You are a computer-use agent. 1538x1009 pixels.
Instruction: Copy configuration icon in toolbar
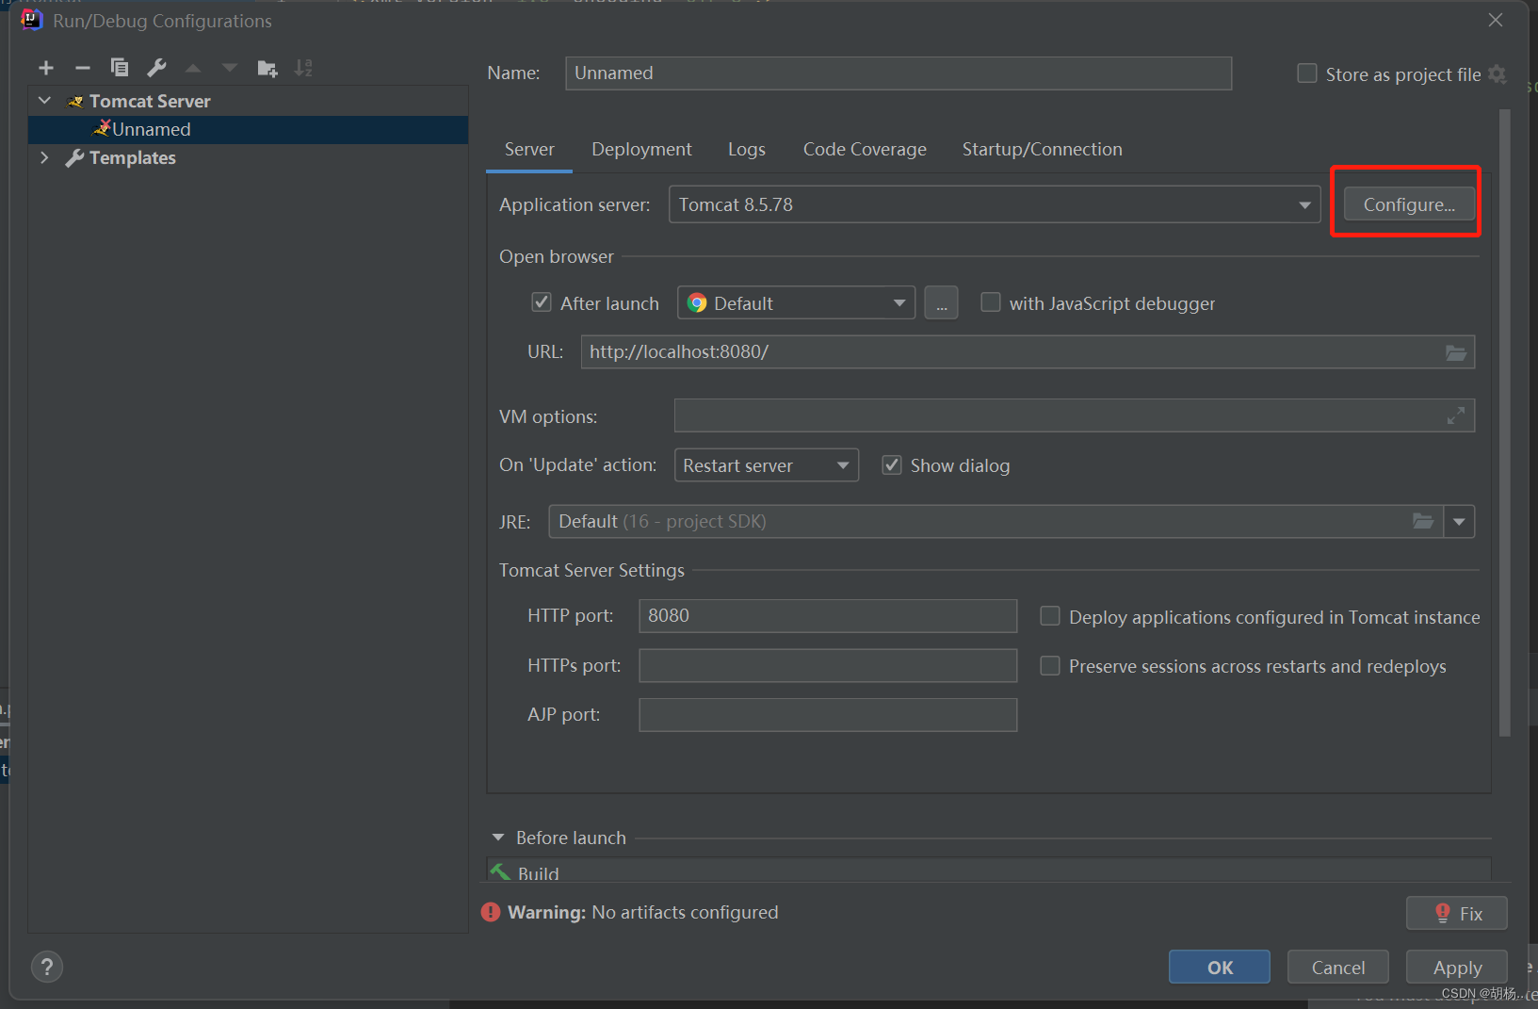click(x=120, y=68)
